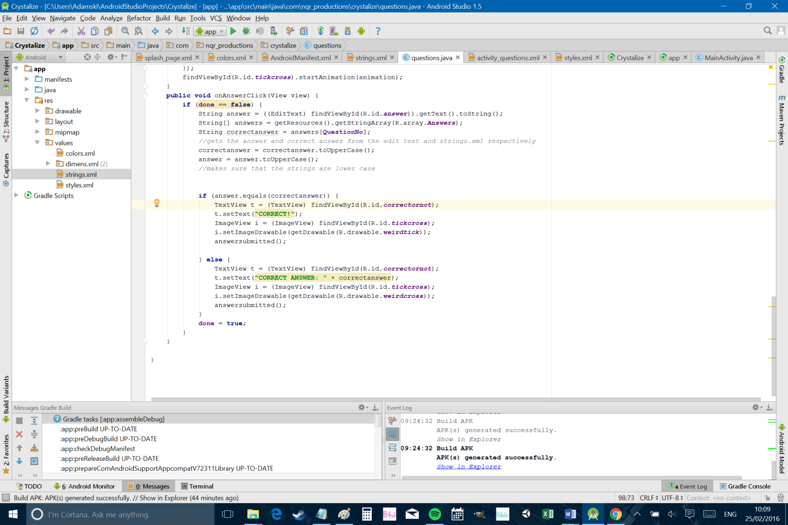
Task: Select the Undo icon in the toolbar
Action: pos(52,31)
